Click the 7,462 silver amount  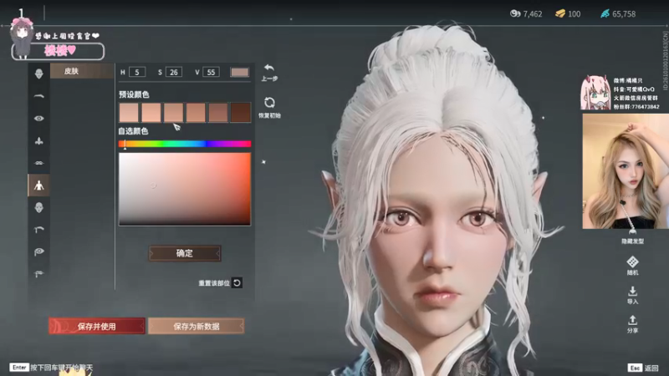533,14
